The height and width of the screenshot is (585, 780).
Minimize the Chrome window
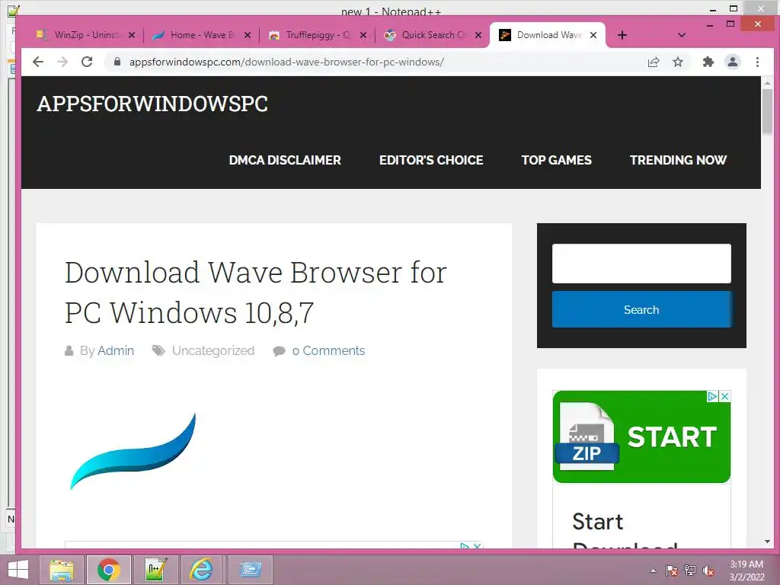(710, 24)
